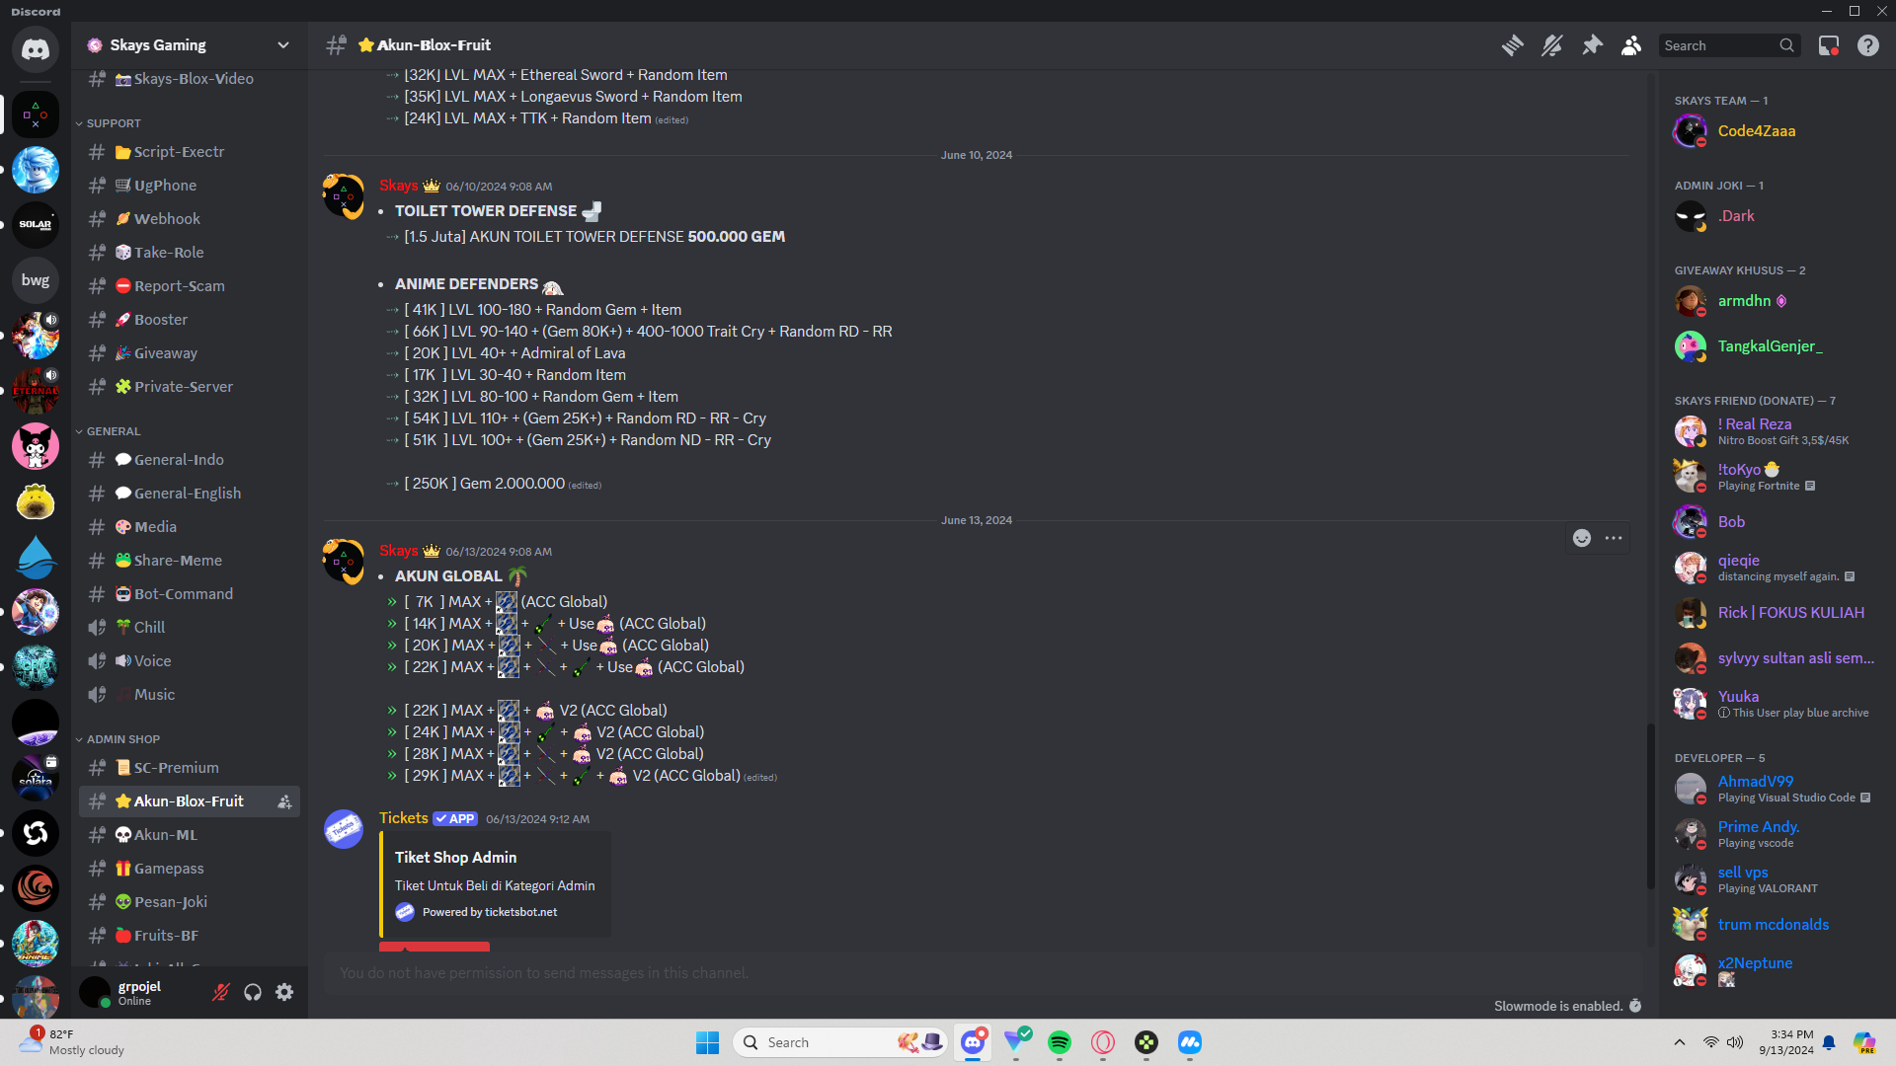Click the Tickets bot avatar
Screen dimensions: 1896x1066
click(x=344, y=829)
